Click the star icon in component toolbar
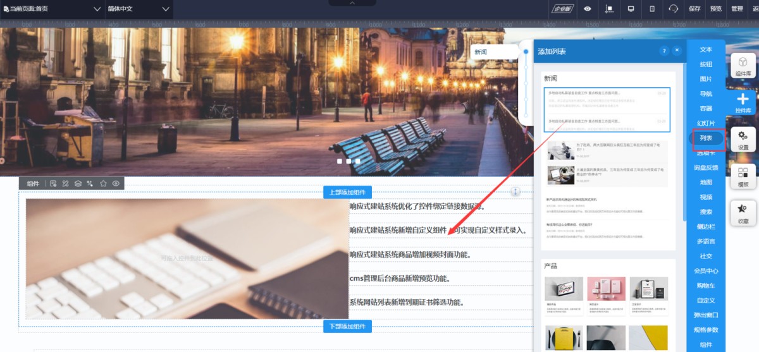 pos(103,183)
